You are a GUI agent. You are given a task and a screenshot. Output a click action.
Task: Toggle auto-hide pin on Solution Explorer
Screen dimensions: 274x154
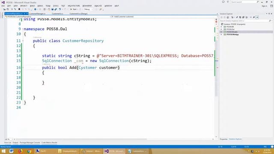[269, 14]
